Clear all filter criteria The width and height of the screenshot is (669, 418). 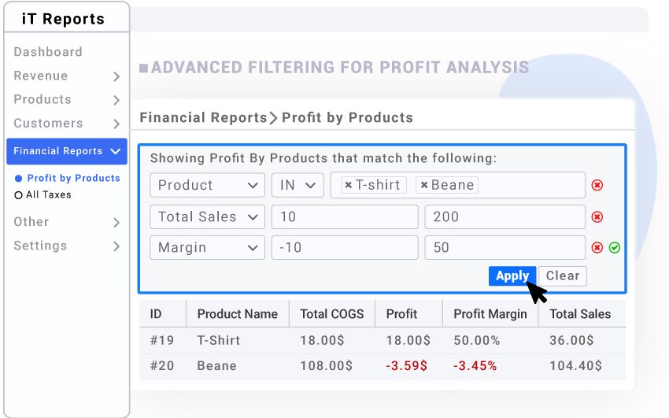[x=563, y=276]
